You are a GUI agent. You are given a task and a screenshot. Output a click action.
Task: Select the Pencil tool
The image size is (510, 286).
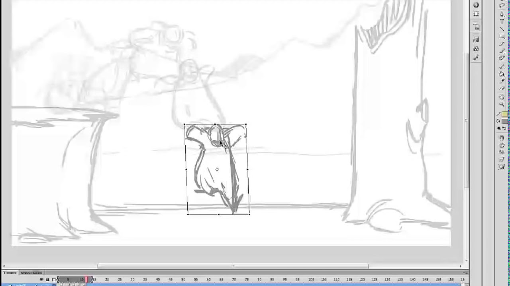502,44
